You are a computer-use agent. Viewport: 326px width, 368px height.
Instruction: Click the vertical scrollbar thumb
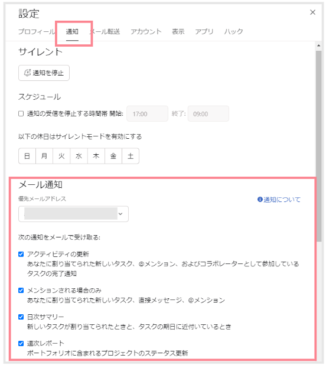(319, 145)
